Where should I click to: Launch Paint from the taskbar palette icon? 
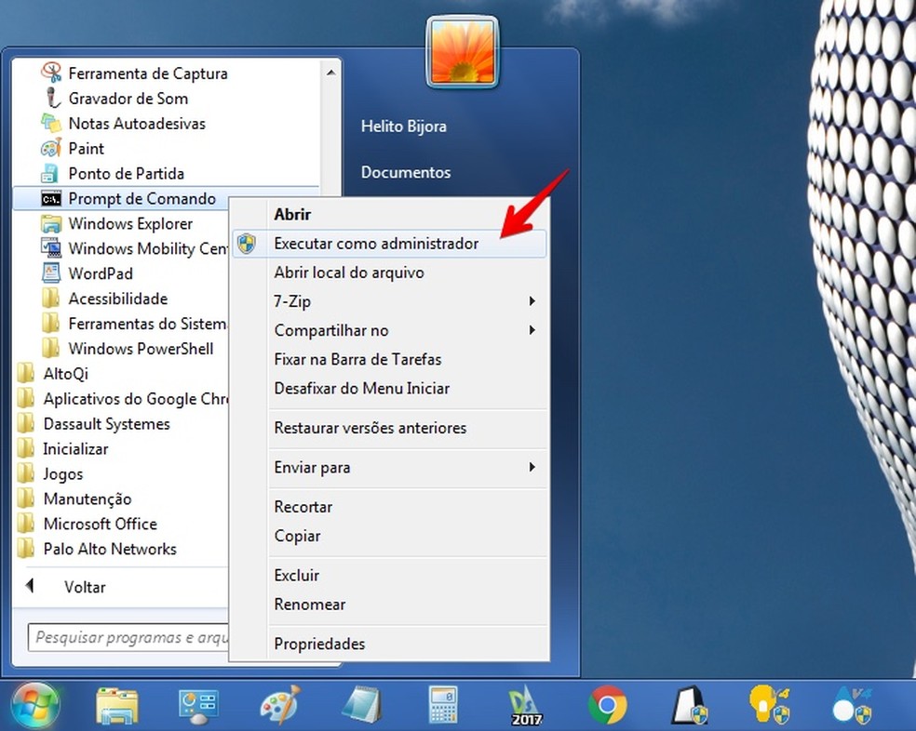(x=278, y=706)
